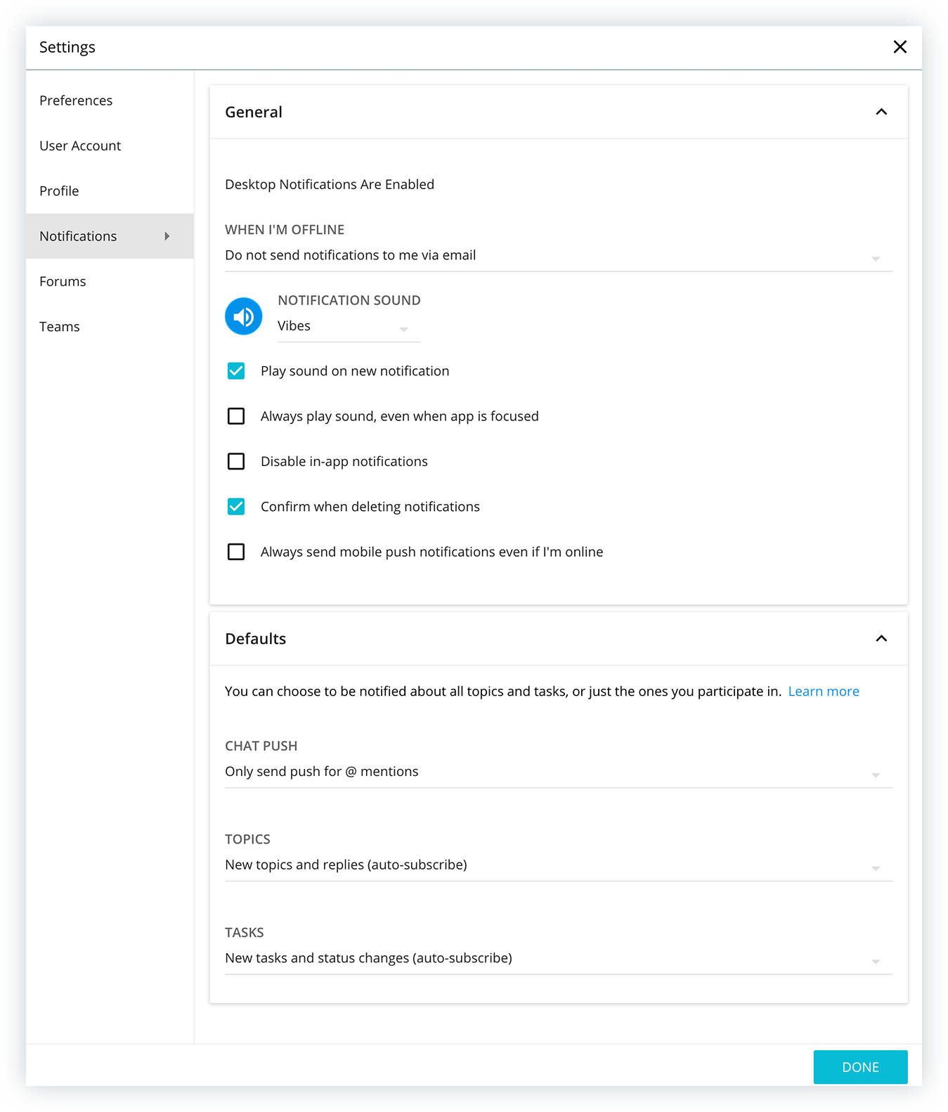Click the DONE button

click(x=860, y=1067)
